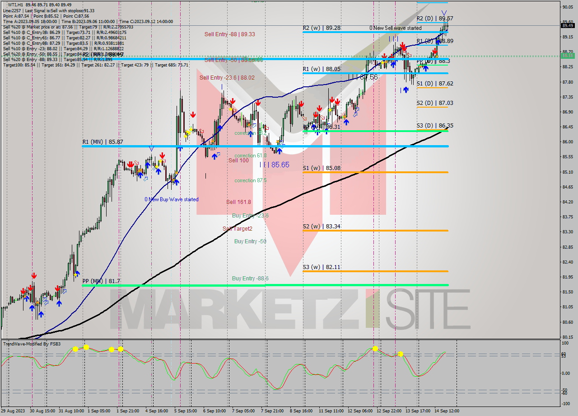Select the 'S2 (D) | 87.03' daily label

(x=435, y=103)
